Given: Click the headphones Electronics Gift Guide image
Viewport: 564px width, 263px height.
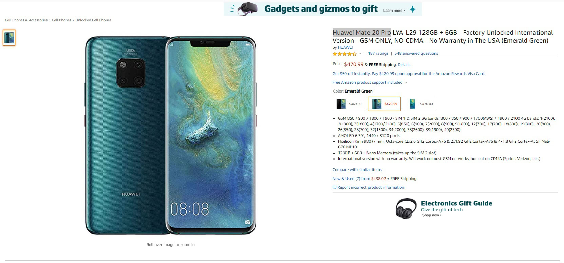Looking at the screenshot, I should click(x=406, y=208).
